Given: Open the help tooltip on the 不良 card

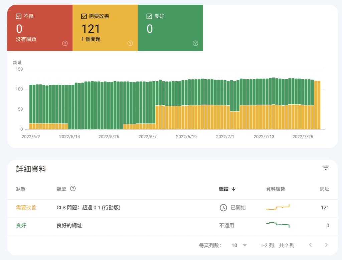Looking at the screenshot, I should pos(64,43).
